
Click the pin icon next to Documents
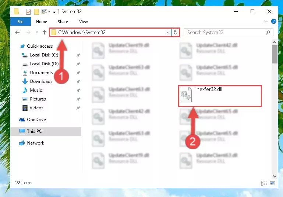tap(78, 73)
